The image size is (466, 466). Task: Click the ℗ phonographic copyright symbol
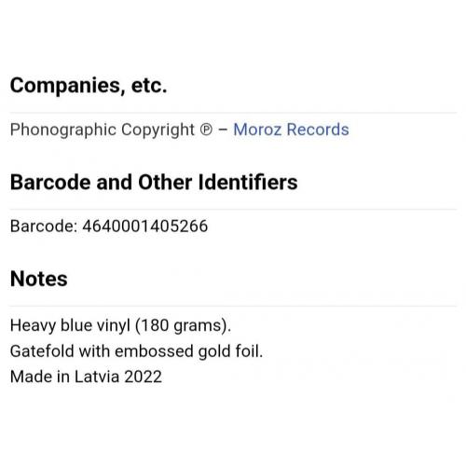point(206,130)
